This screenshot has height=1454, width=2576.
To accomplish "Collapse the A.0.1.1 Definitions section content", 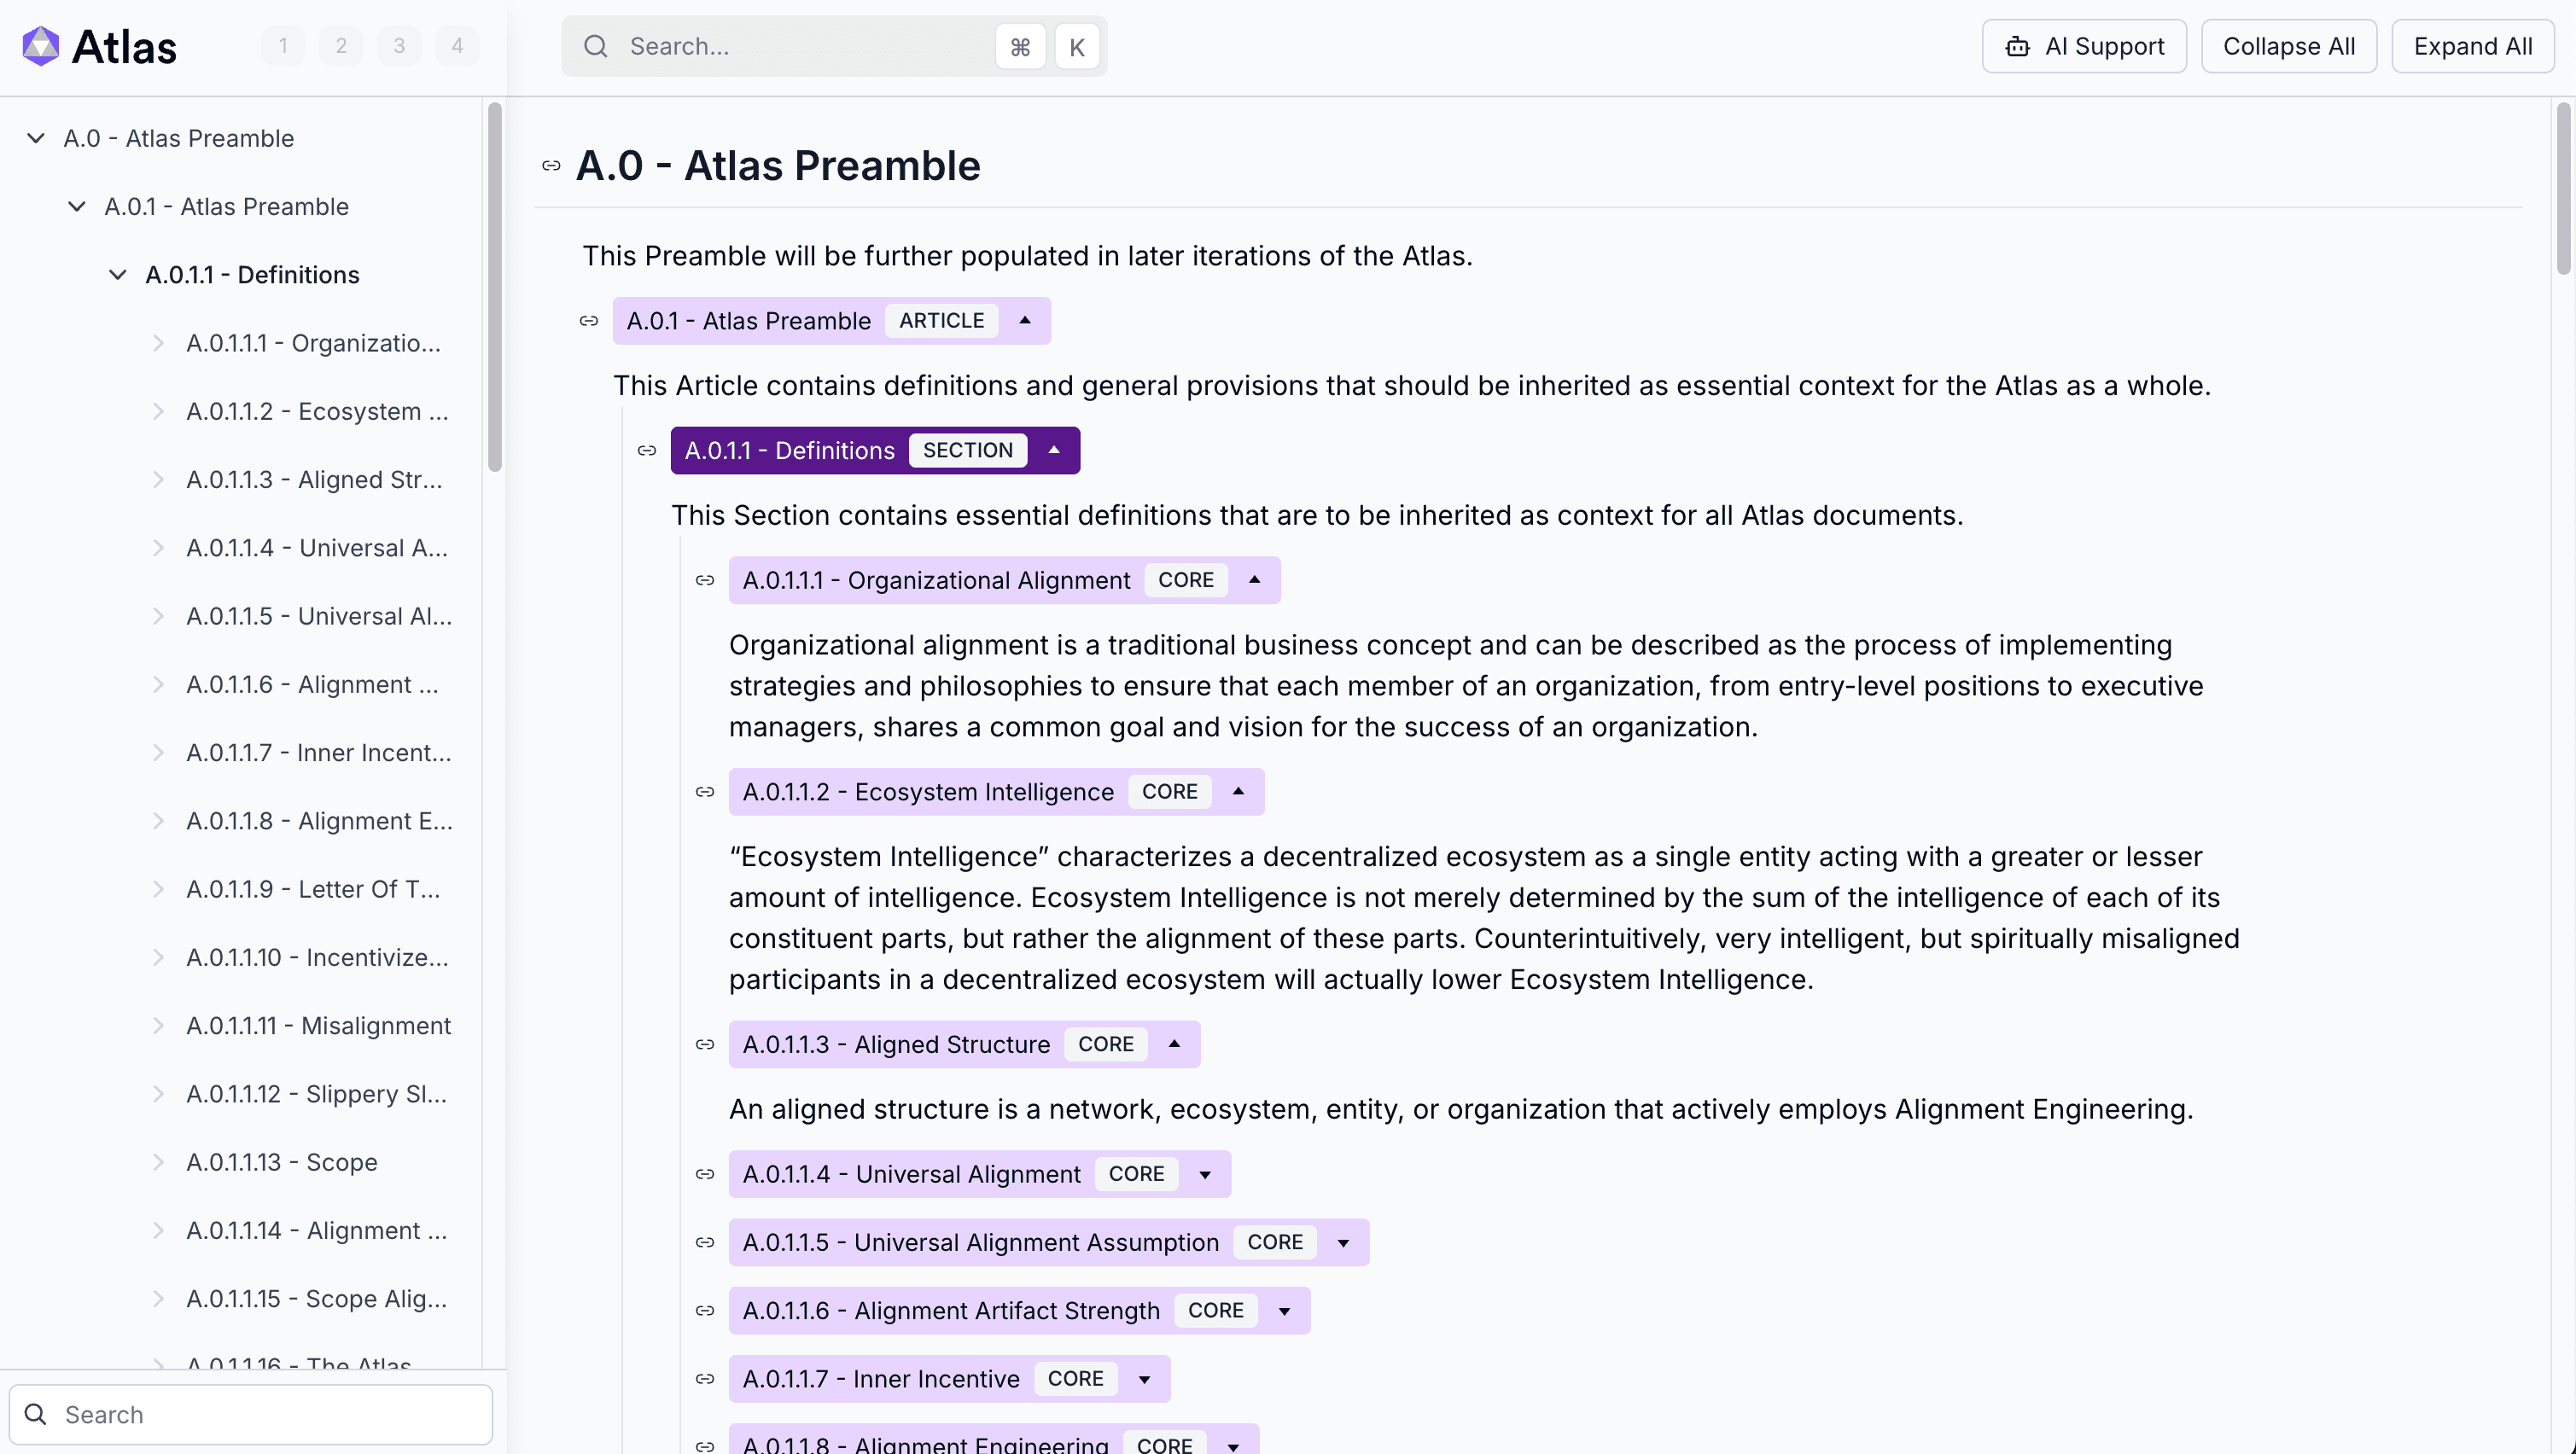I will point(1053,450).
